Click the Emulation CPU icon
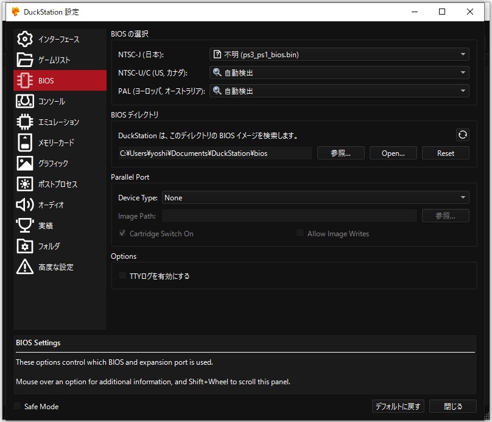 click(25, 122)
